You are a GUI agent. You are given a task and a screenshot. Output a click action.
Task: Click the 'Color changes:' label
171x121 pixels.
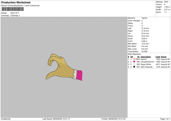coord(134,21)
